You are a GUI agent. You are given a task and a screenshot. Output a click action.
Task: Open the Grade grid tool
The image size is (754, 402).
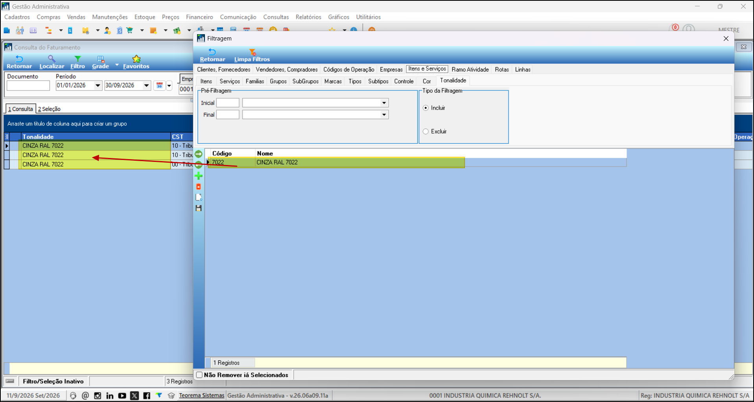(x=101, y=62)
